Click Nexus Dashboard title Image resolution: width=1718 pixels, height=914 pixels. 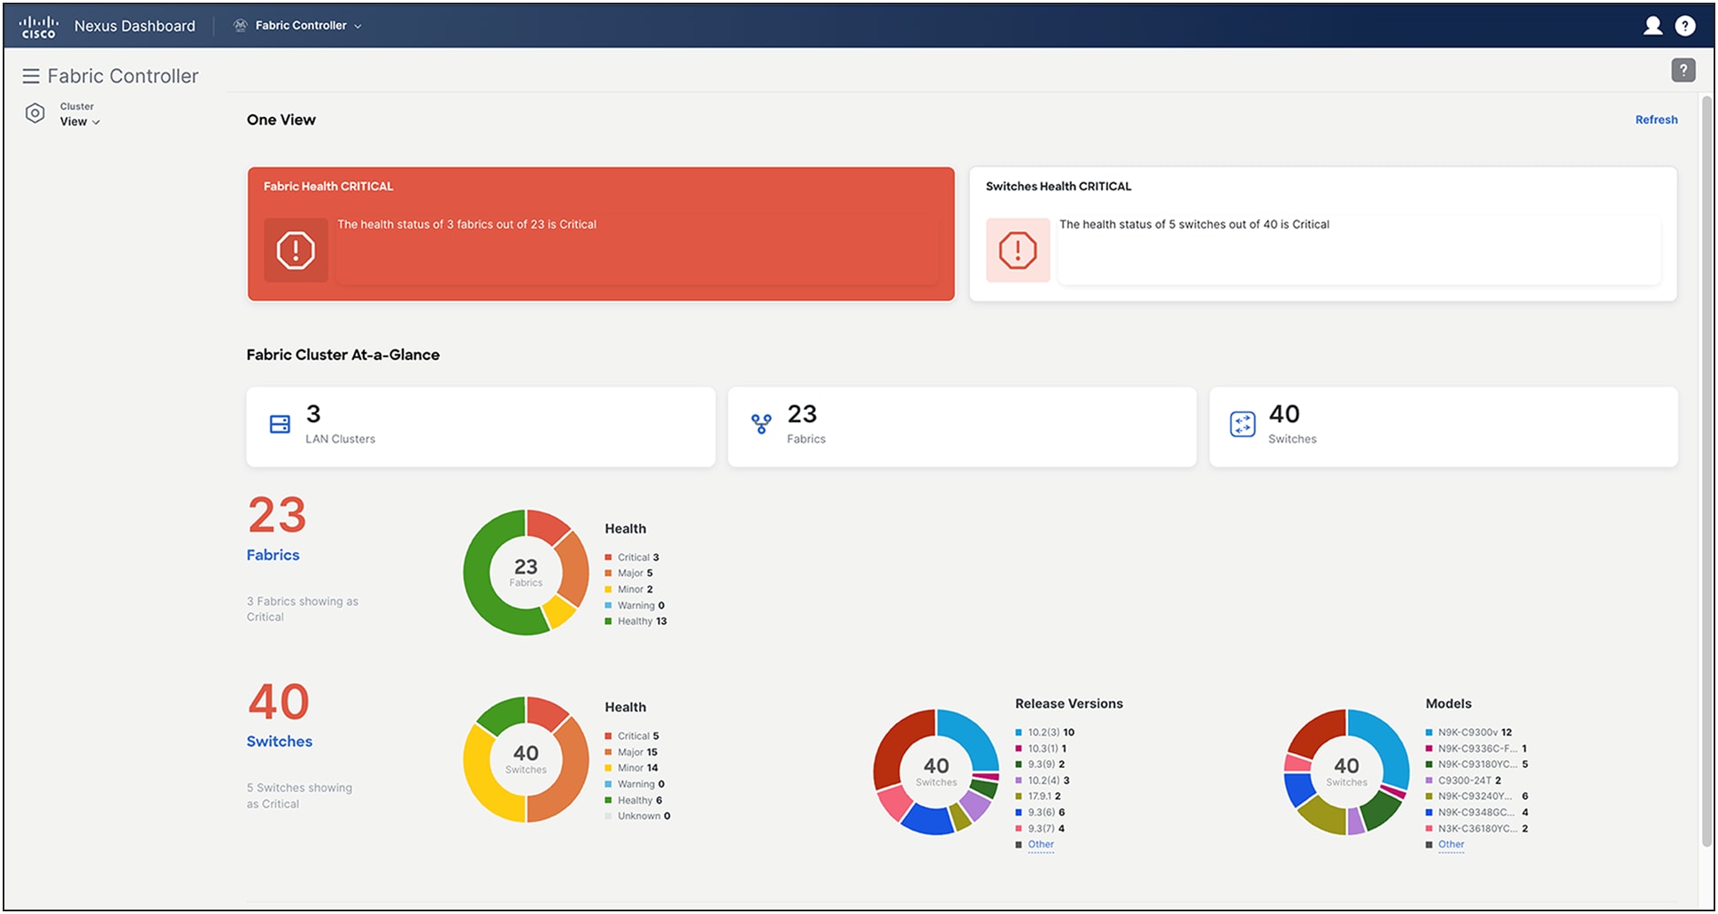coord(135,26)
